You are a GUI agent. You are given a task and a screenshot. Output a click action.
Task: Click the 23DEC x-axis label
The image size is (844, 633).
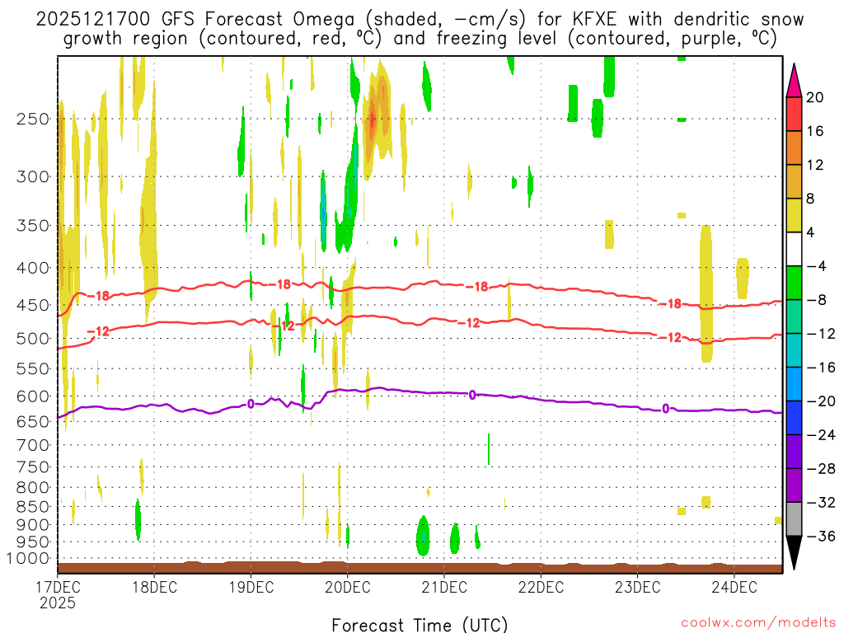pos(638,586)
